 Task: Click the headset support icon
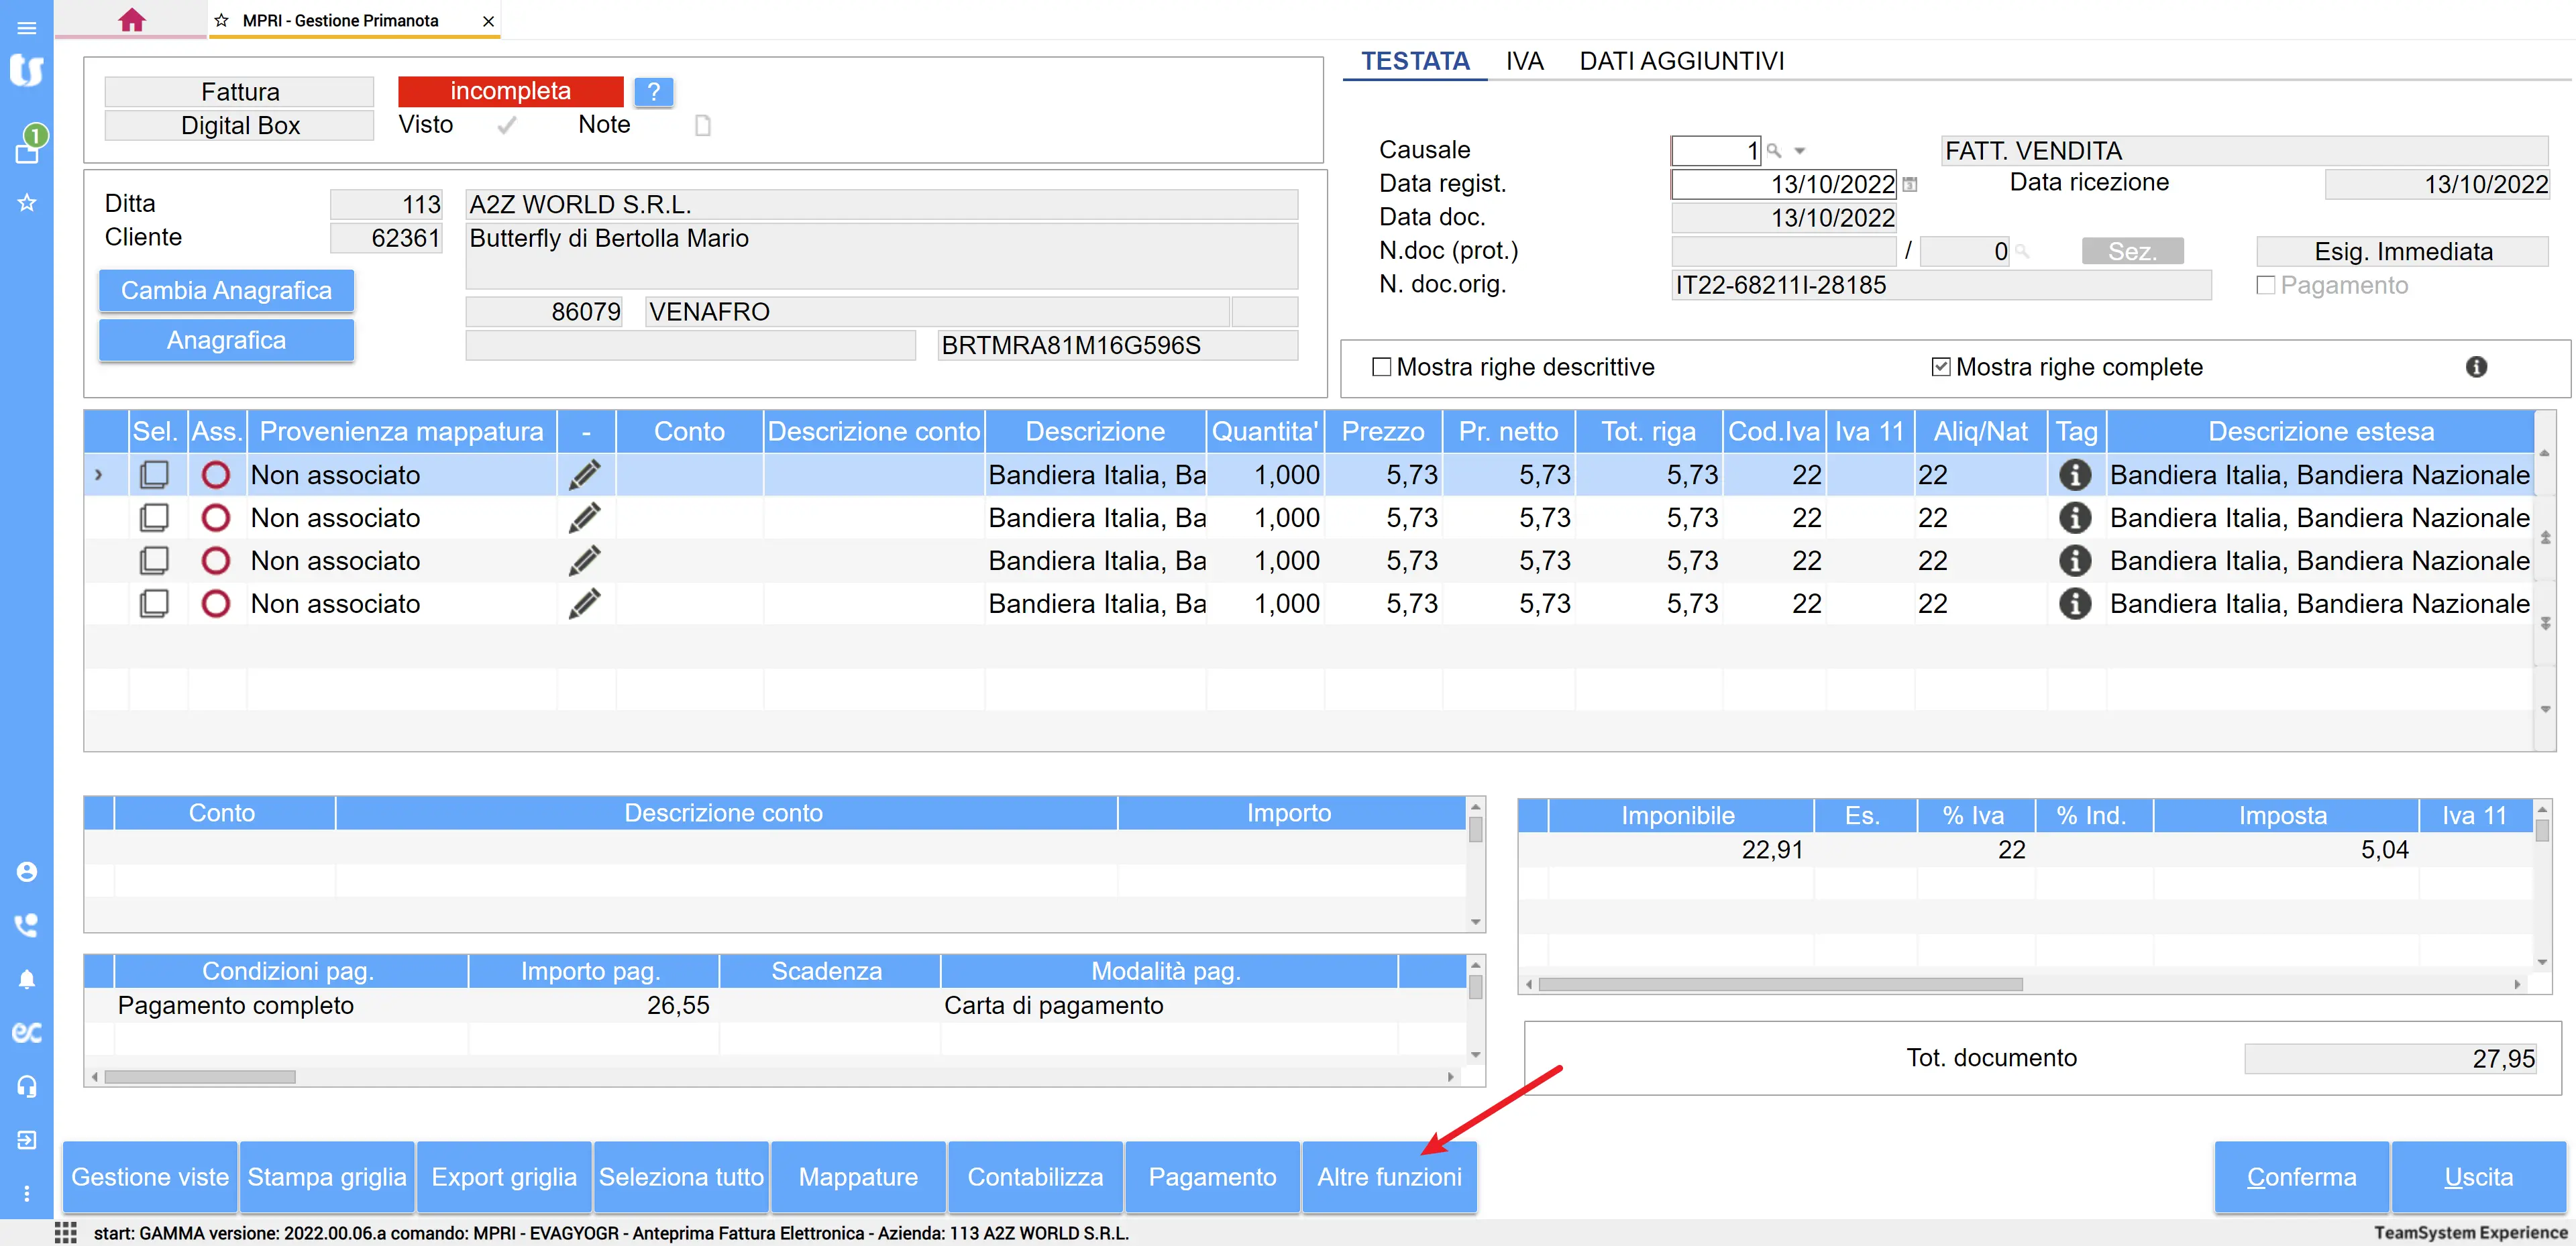pos(27,1086)
